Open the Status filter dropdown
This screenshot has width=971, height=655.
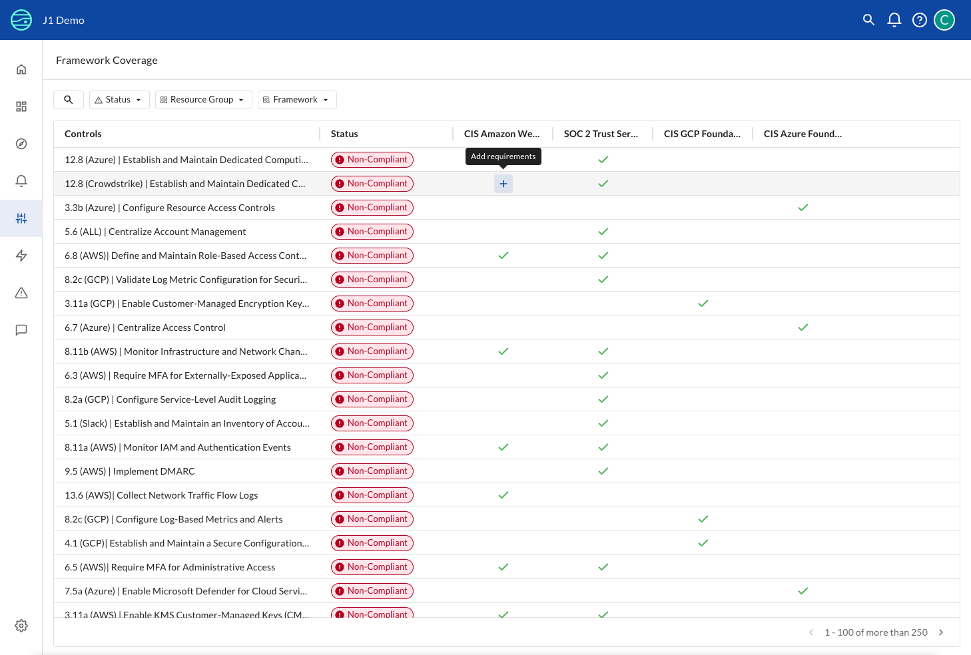coord(119,99)
